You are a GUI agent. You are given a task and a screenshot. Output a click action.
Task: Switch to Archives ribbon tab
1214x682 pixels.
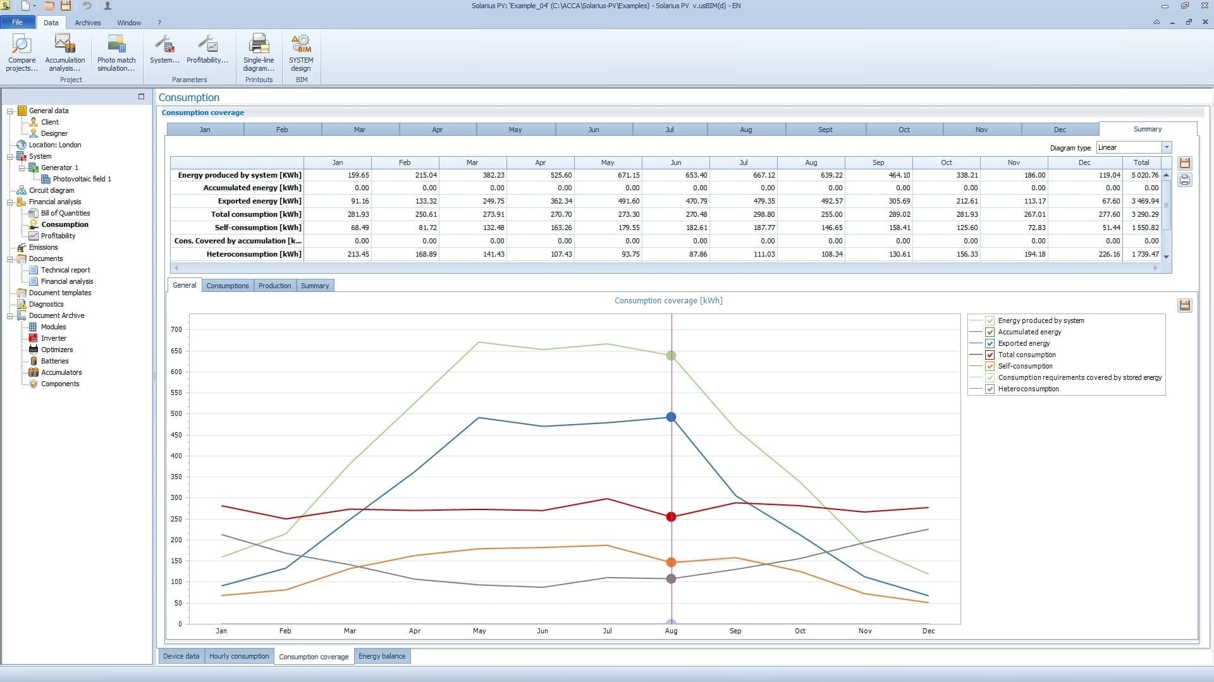[x=87, y=23]
